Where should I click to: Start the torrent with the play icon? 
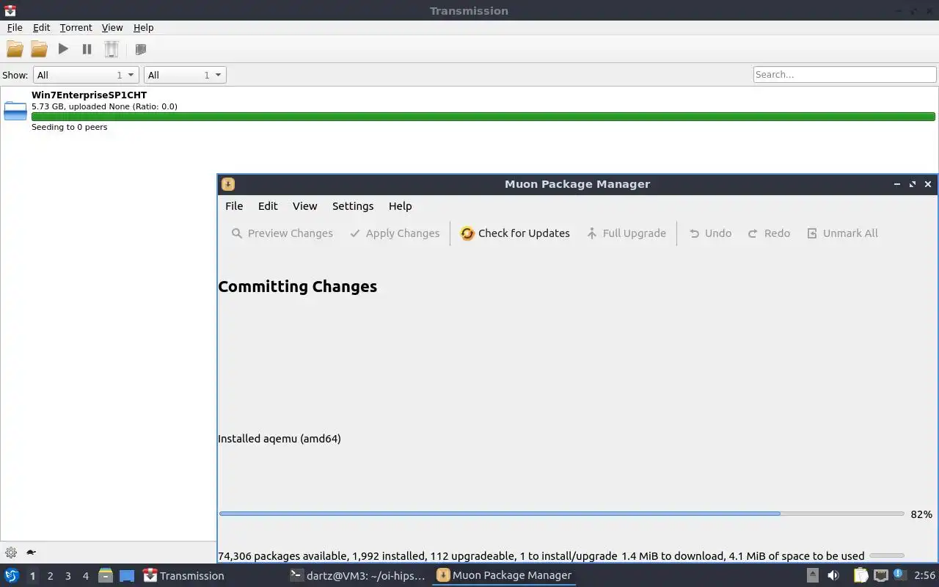[63, 49]
